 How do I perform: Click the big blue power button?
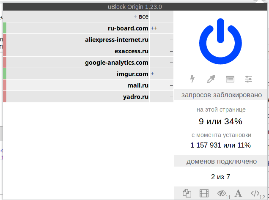(220, 41)
